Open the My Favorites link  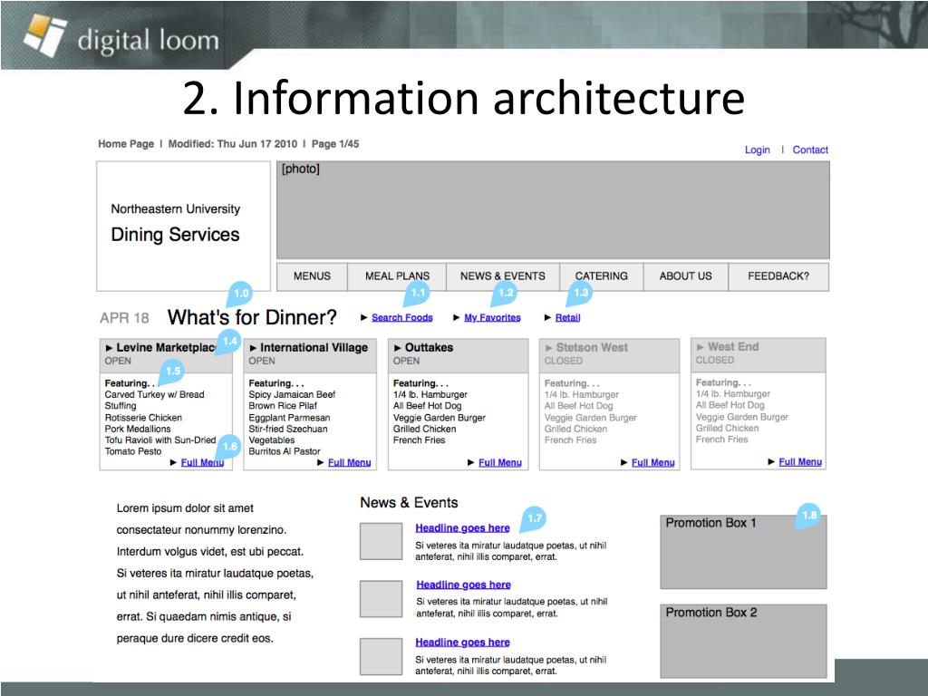click(492, 318)
